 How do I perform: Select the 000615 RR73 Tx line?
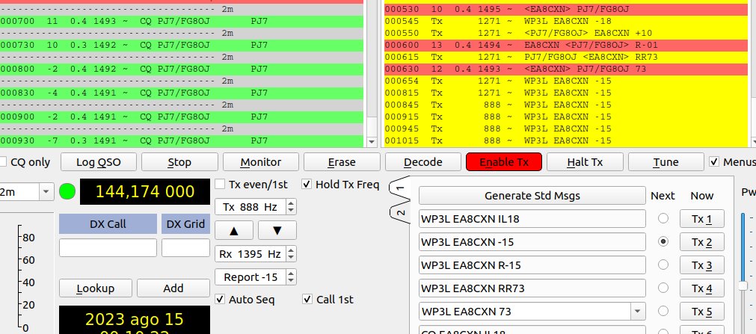pyautogui.click(x=566, y=57)
